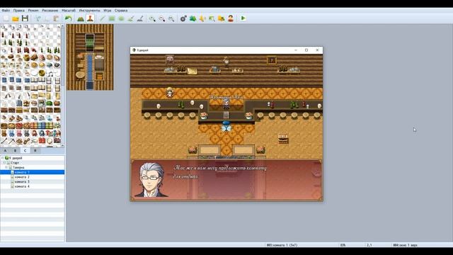Select the Shadow Pen tool
Image resolution: width=453 pixels, height=255 pixels.
[x=140, y=18]
